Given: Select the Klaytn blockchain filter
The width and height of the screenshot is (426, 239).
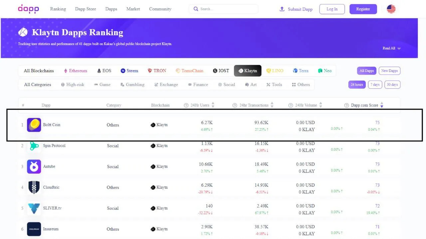Looking at the screenshot, I should point(248,71).
